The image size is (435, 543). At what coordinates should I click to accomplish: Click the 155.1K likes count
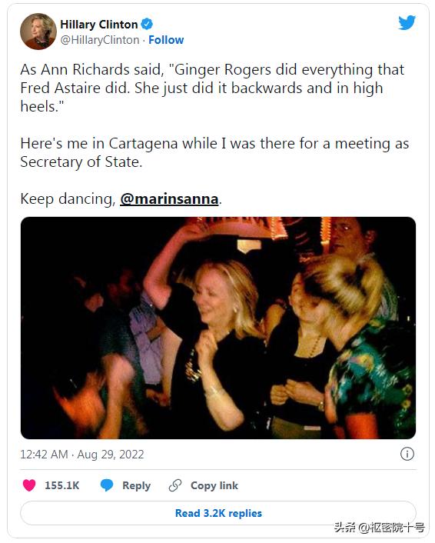(62, 485)
